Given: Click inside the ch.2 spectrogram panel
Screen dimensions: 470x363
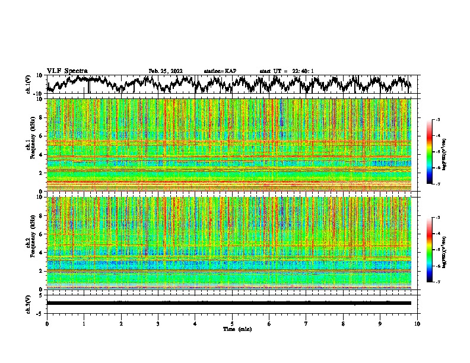Looking at the screenshot, I should click(x=229, y=243).
